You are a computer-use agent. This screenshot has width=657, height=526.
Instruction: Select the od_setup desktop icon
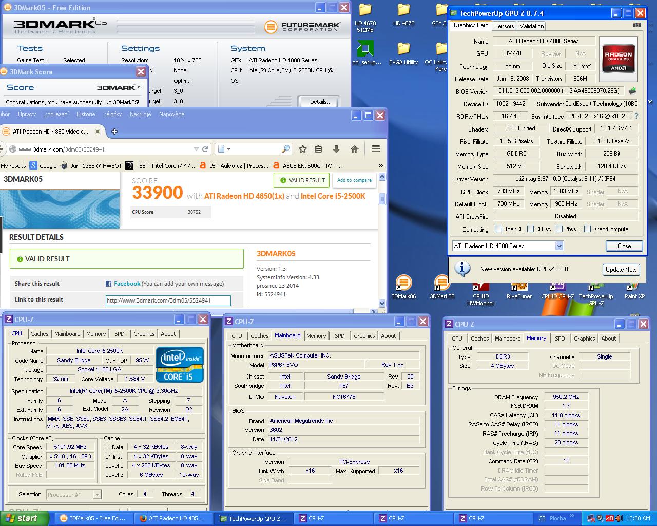[x=366, y=53]
